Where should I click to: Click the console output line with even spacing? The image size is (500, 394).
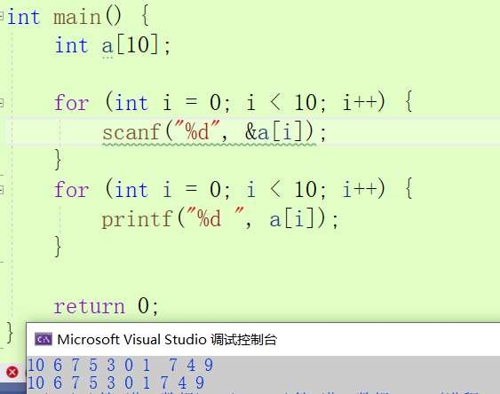tap(116, 382)
